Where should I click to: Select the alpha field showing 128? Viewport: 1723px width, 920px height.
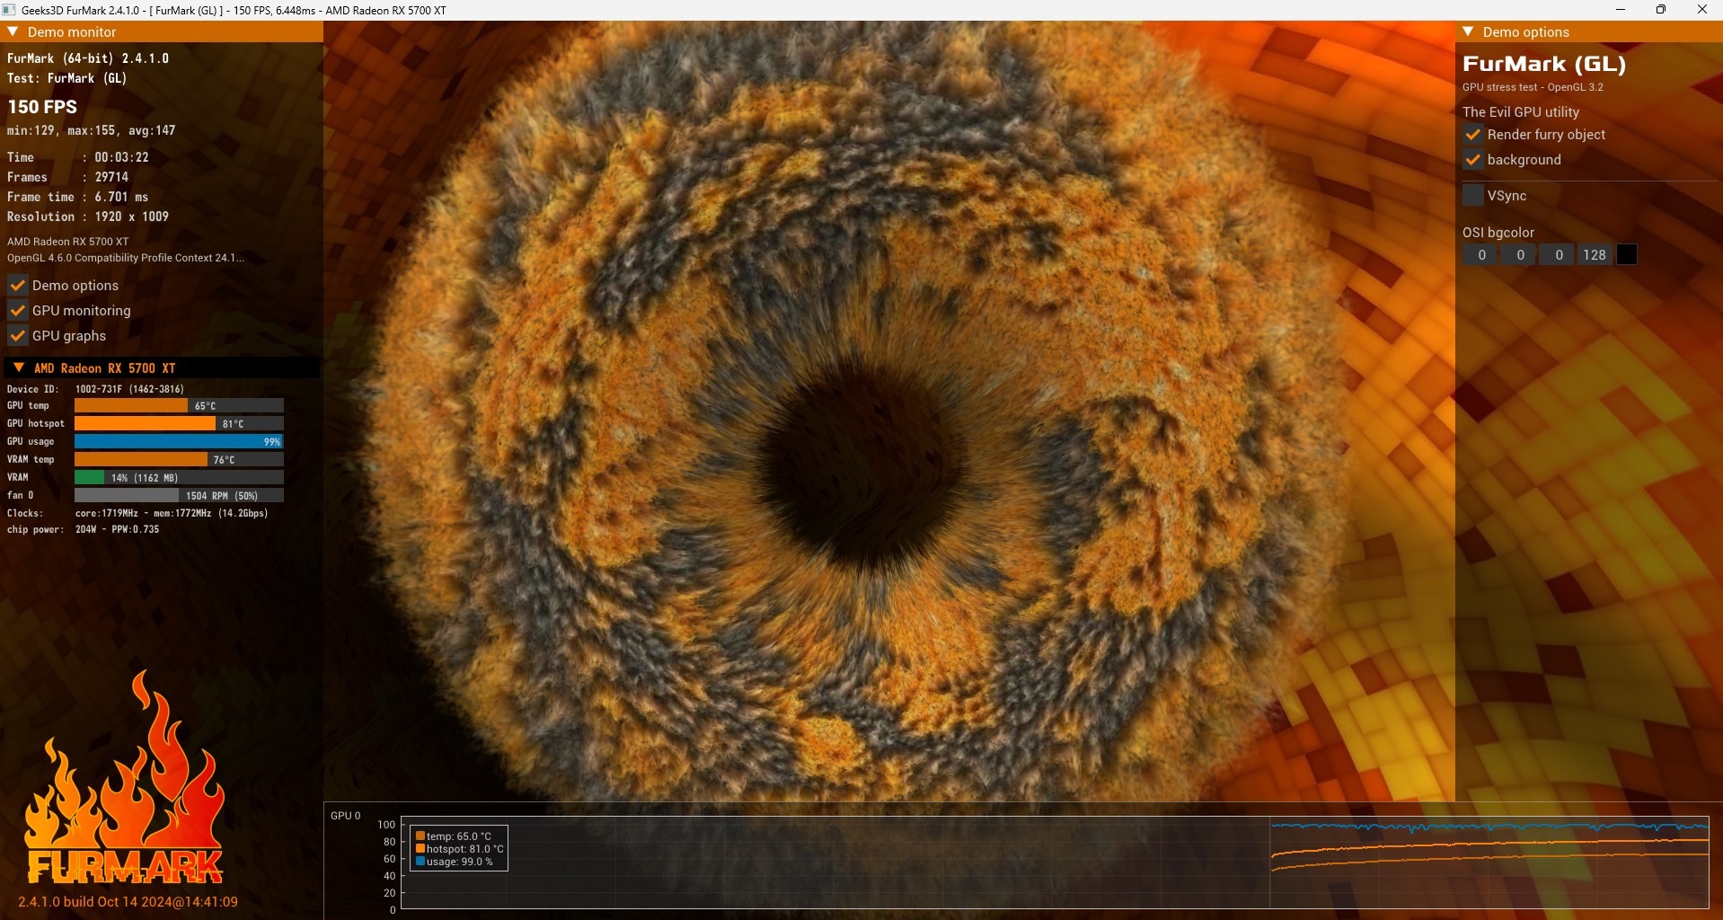1595,255
